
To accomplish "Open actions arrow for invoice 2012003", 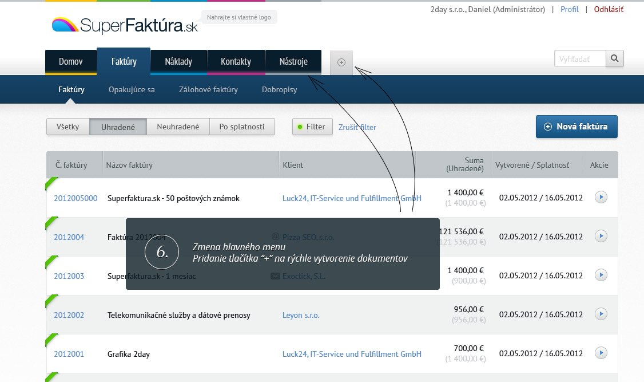I will tap(601, 275).
